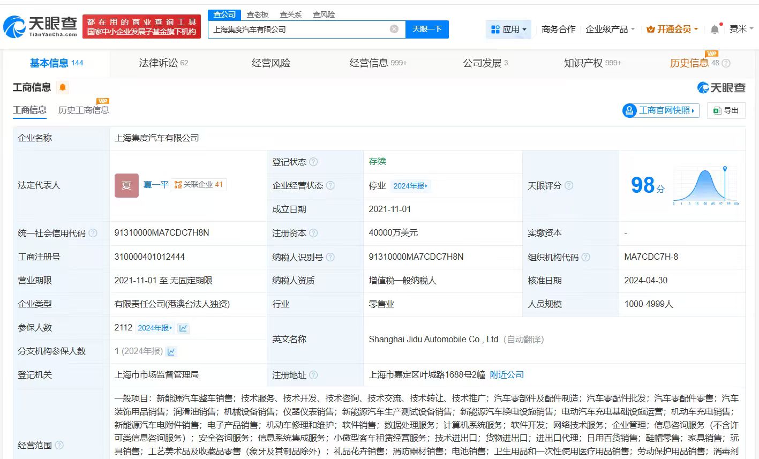Click help icon next to 统一社会信用代码
Screen dimensions: 759x459
93,233
